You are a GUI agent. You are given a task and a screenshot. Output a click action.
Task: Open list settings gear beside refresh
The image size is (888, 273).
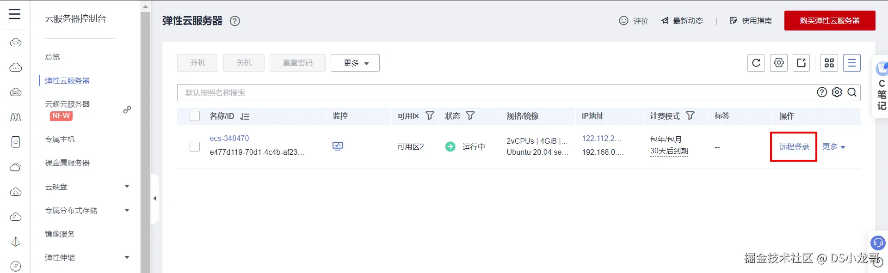click(x=779, y=63)
